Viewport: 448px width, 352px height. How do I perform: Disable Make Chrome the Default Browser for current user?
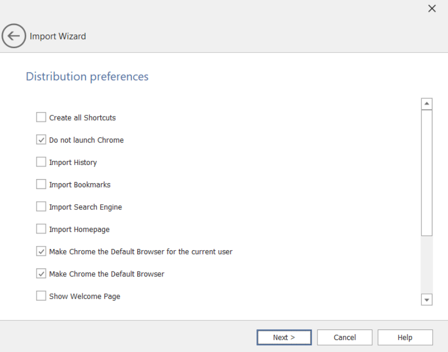(41, 251)
